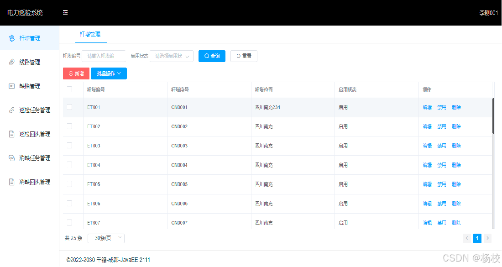Focus the 杆塔编号 search input field
502x267 pixels.
[104, 56]
